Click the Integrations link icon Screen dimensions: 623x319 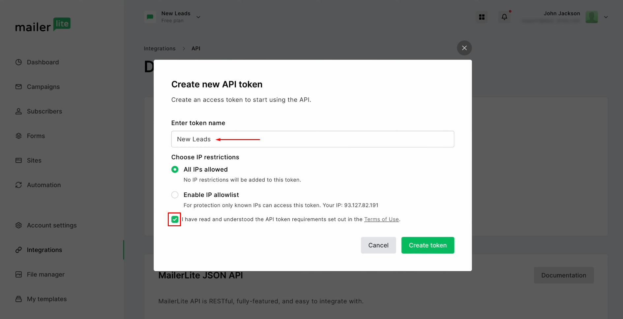[x=19, y=250]
